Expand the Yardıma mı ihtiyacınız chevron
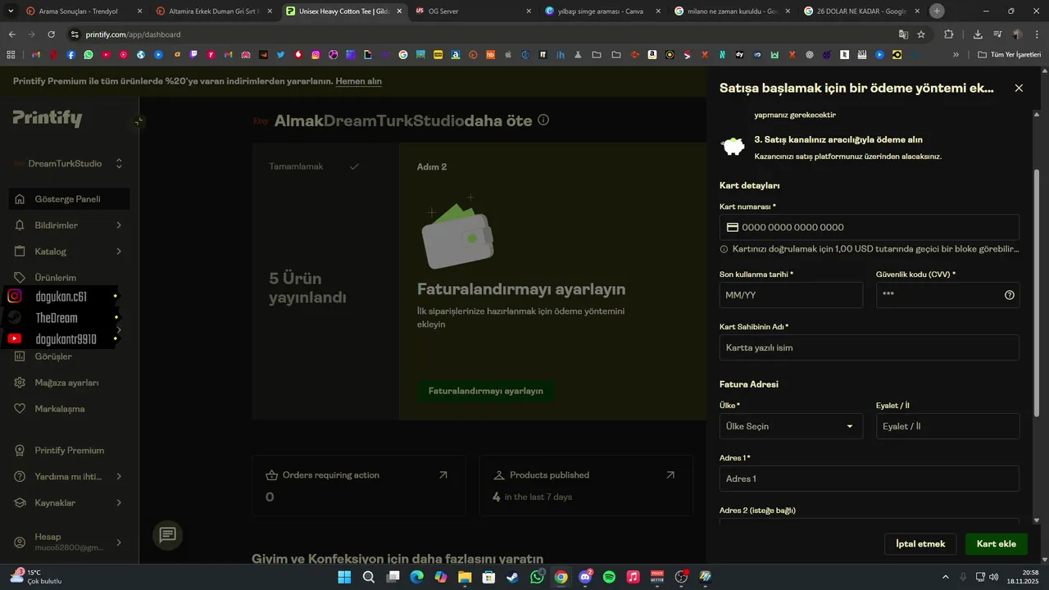Viewport: 1049px width, 590px height. coord(119,476)
